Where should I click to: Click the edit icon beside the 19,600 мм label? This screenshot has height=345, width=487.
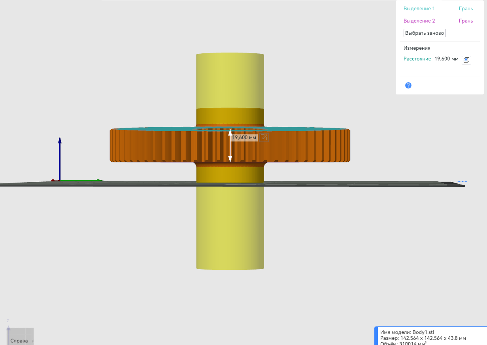coord(264,138)
